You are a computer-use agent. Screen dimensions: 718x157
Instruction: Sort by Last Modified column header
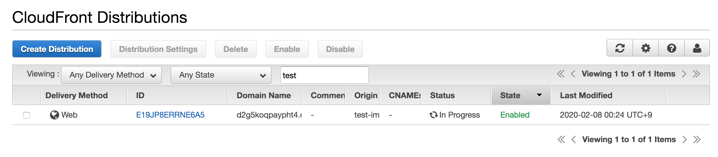tap(586, 95)
